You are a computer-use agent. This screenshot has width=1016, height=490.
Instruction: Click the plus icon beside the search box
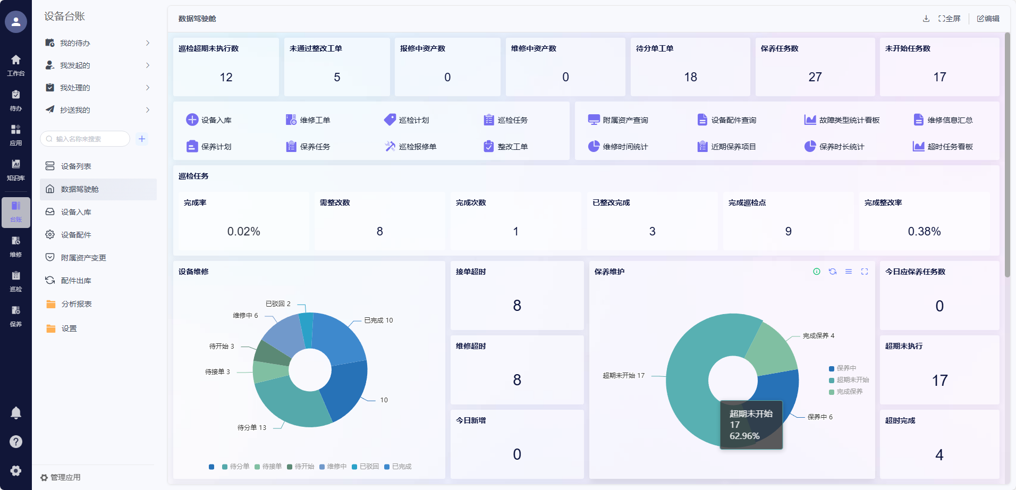coord(142,139)
